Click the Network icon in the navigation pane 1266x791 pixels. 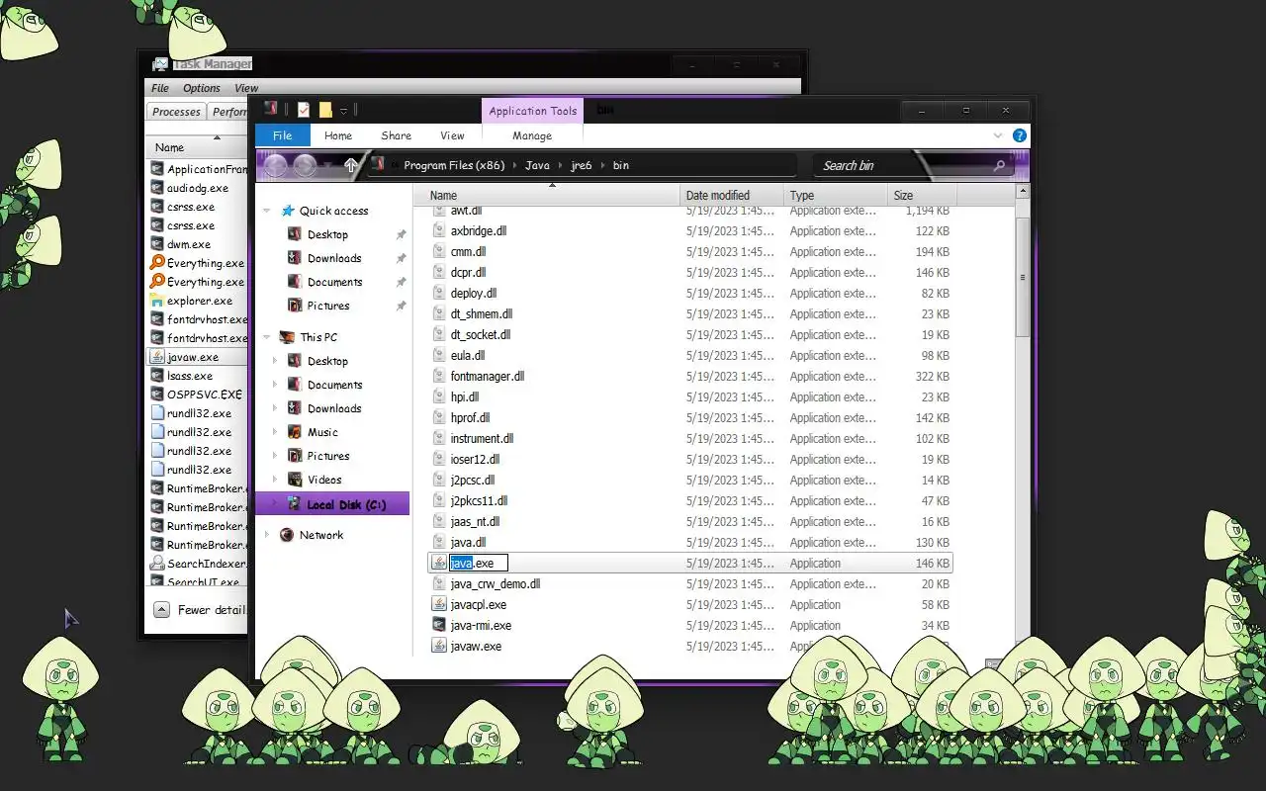pyautogui.click(x=287, y=535)
